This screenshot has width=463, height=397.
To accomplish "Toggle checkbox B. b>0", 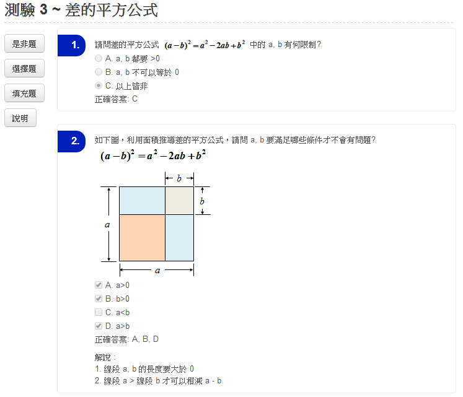I will (99, 299).
